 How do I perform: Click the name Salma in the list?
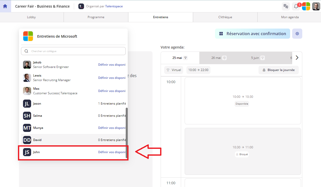(x=37, y=116)
